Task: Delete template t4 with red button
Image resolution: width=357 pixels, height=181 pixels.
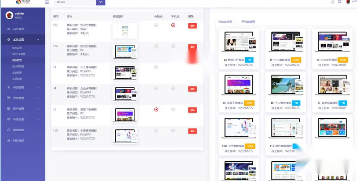Action: point(192,89)
